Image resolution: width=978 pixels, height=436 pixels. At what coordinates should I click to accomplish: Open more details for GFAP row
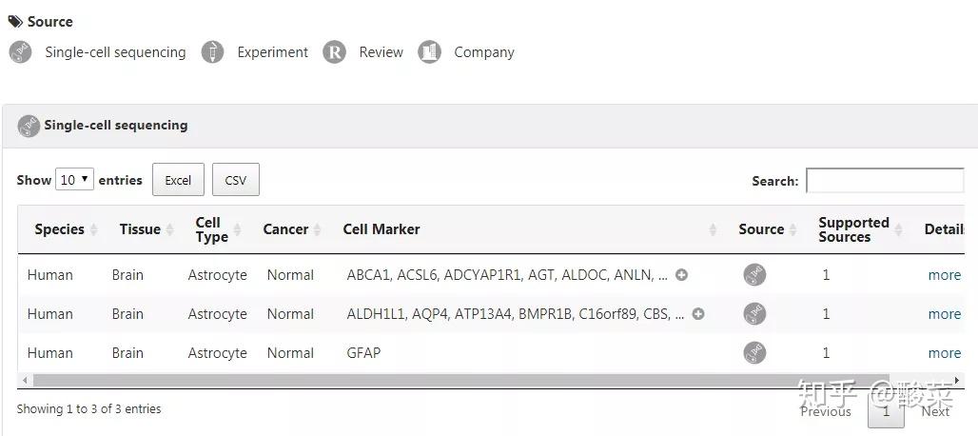tap(945, 353)
